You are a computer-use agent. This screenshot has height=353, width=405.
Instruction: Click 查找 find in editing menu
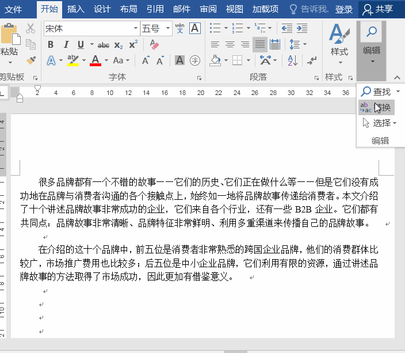pyautogui.click(x=377, y=92)
